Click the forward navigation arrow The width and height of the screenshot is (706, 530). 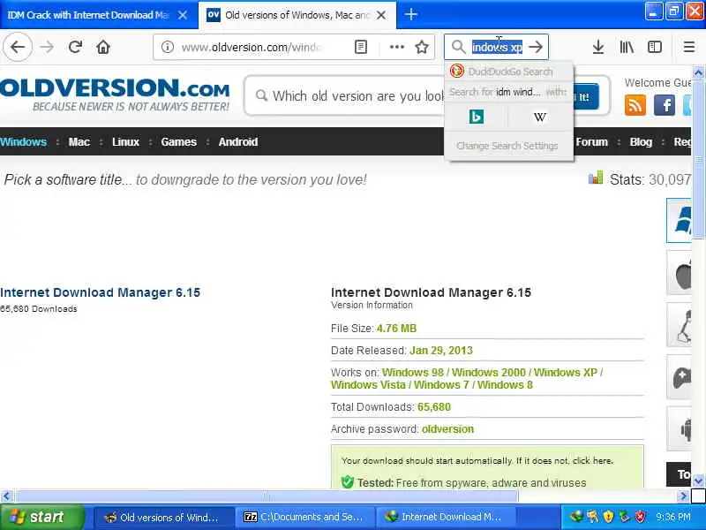[x=47, y=47]
